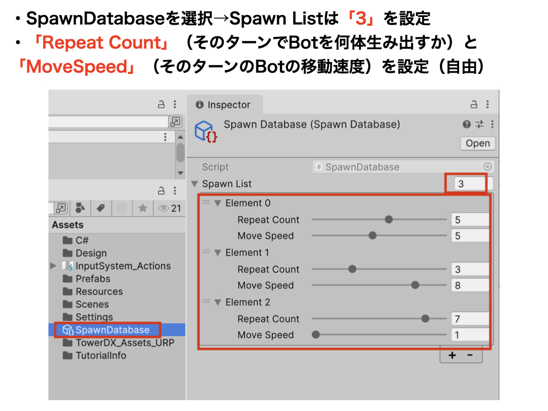Click Element 0 Move Speed value field
The image size is (548, 411).
coord(470,236)
